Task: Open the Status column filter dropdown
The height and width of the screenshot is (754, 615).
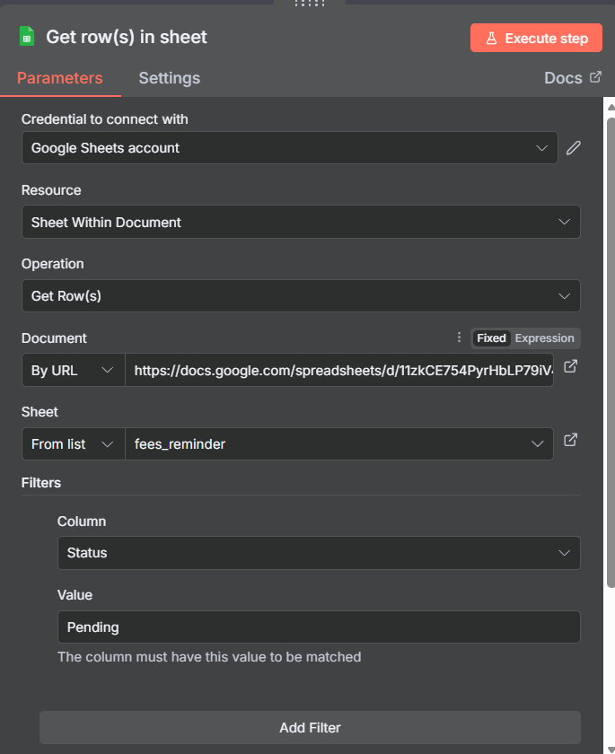Action: 318,553
